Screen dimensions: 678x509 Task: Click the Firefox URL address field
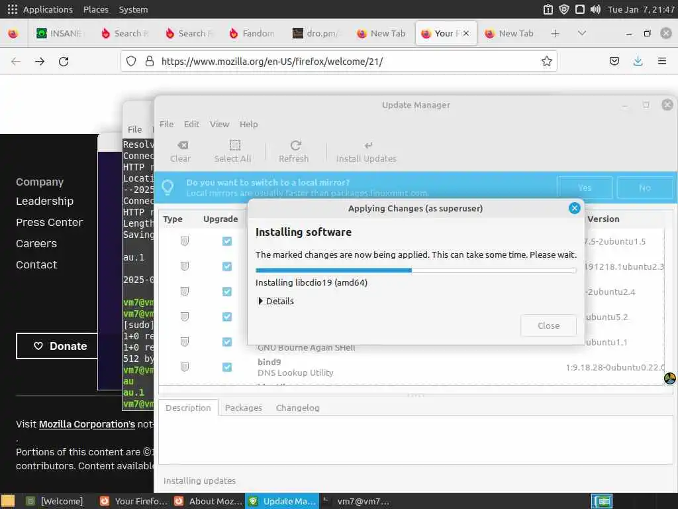[x=338, y=62]
